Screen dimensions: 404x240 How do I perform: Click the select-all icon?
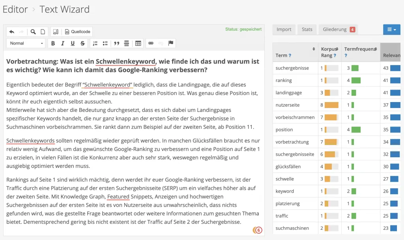[x=56, y=32]
